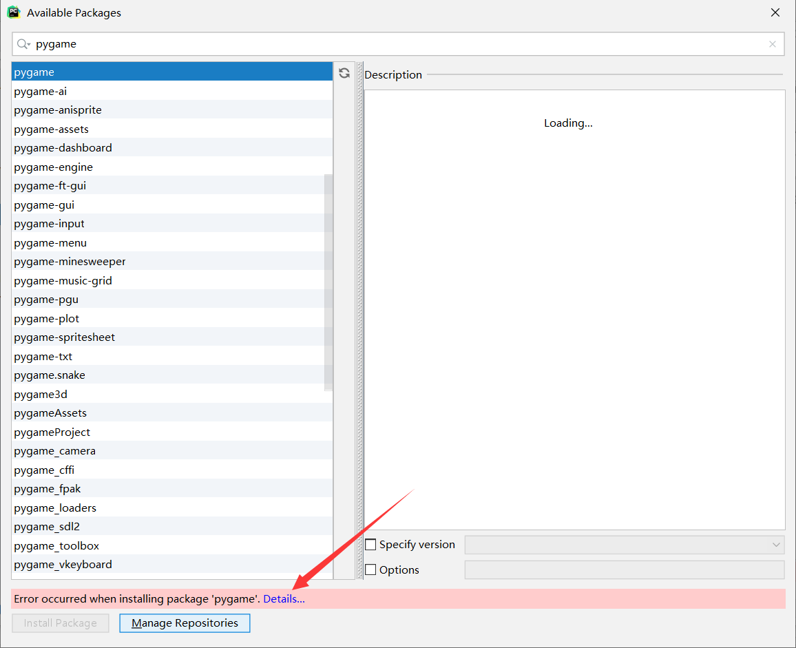Focus the package search field

pos(398,44)
